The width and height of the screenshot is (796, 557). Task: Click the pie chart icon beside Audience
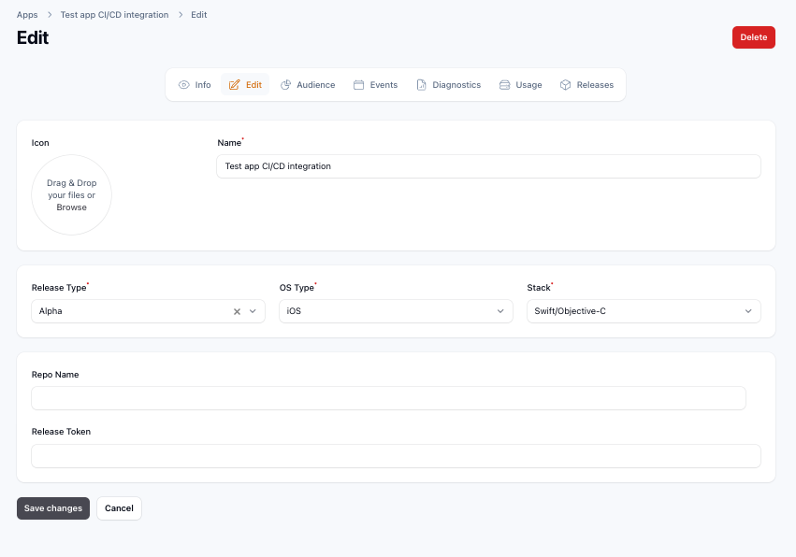click(286, 85)
